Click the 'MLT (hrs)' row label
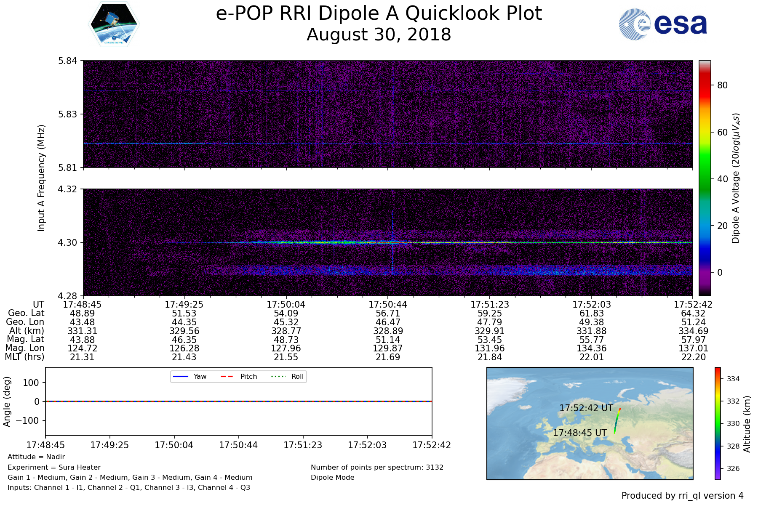 pos(24,357)
